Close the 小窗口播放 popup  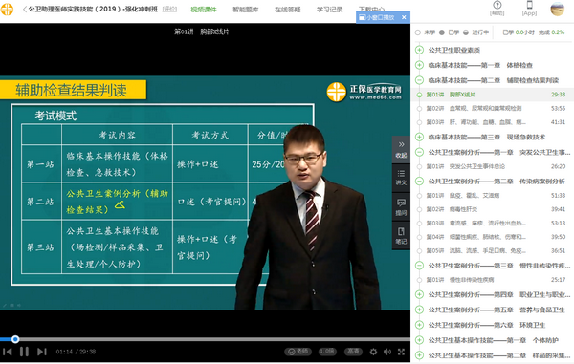(x=404, y=17)
